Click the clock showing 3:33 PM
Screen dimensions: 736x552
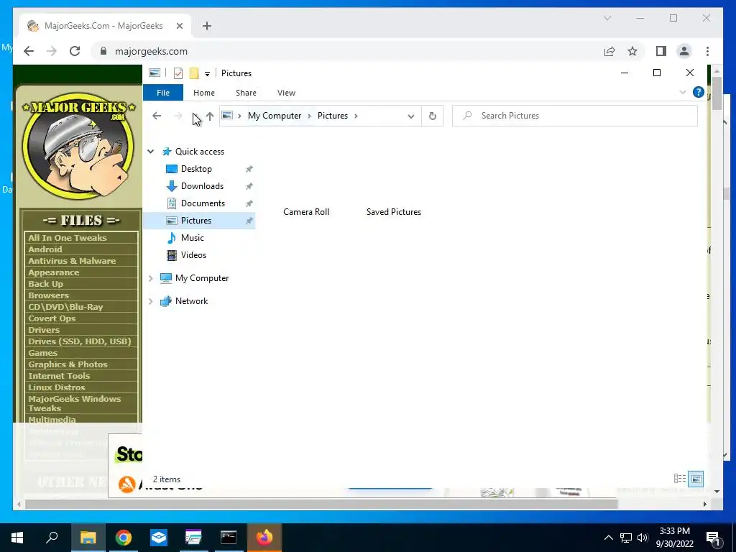pyautogui.click(x=674, y=531)
